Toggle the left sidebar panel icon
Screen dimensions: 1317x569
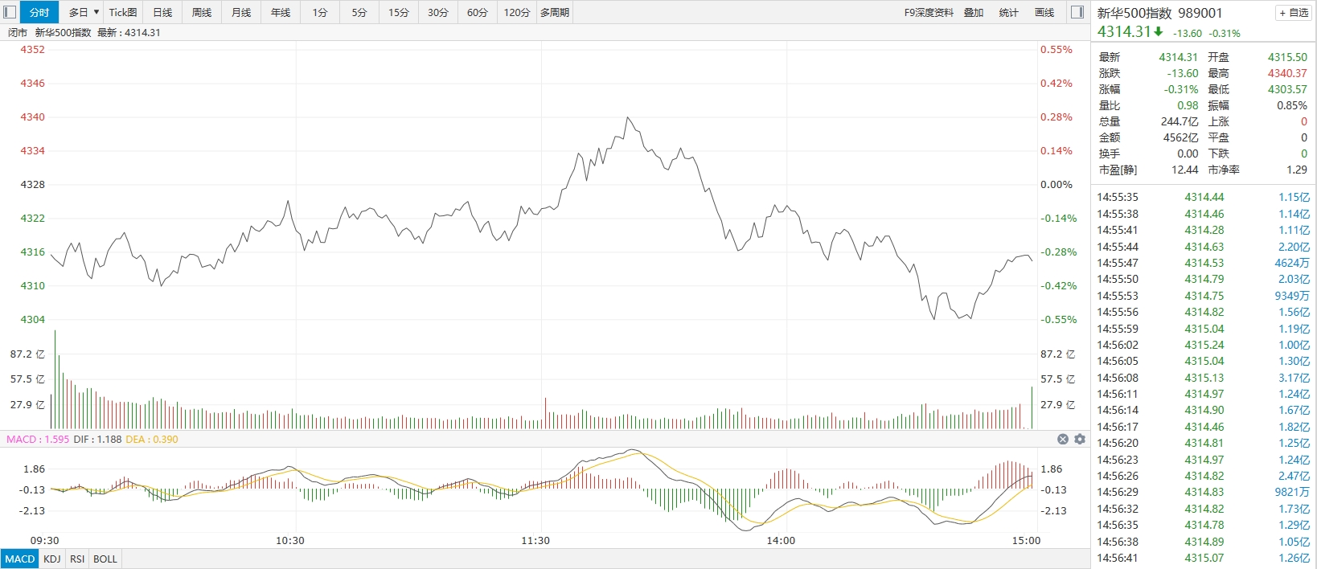[x=10, y=12]
